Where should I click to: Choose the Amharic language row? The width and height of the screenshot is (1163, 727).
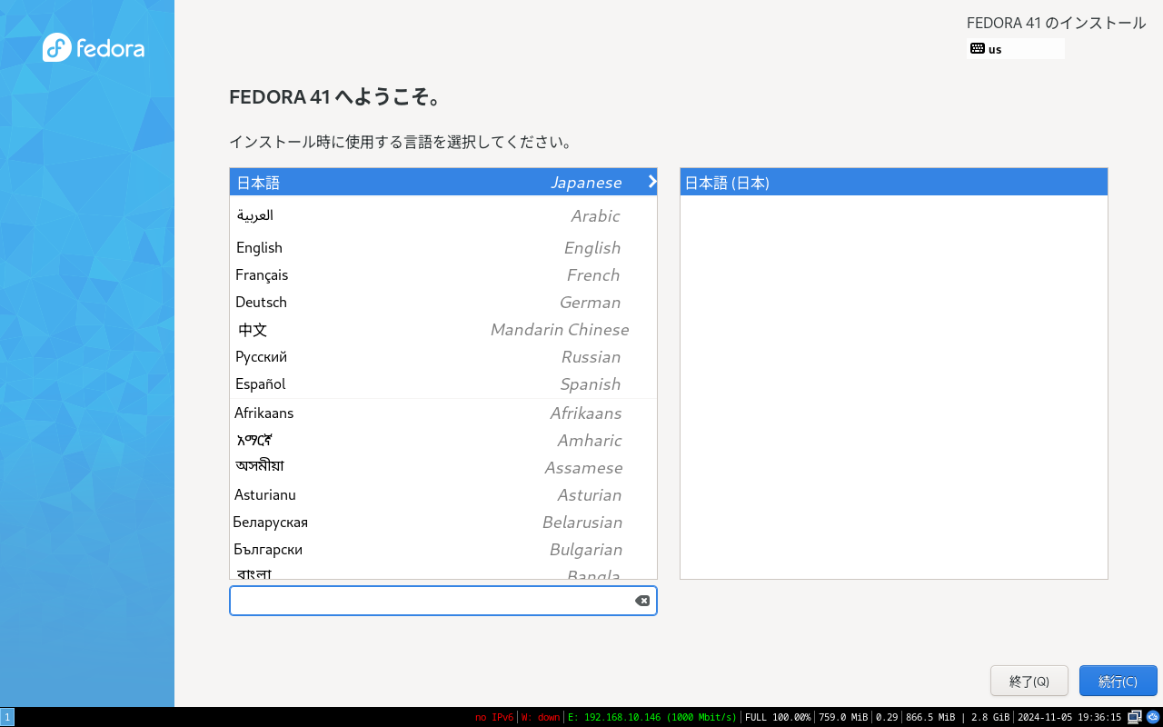[x=443, y=440]
